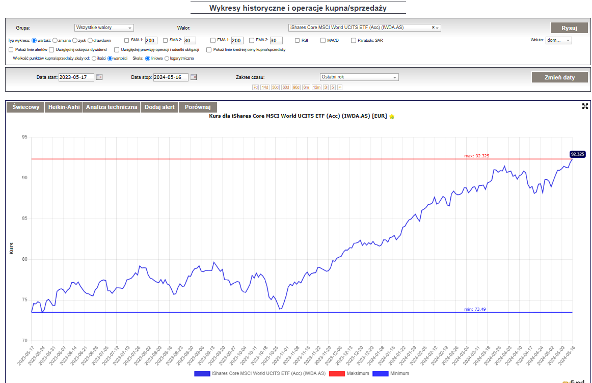Expand chart to fullscreen

tap(585, 106)
